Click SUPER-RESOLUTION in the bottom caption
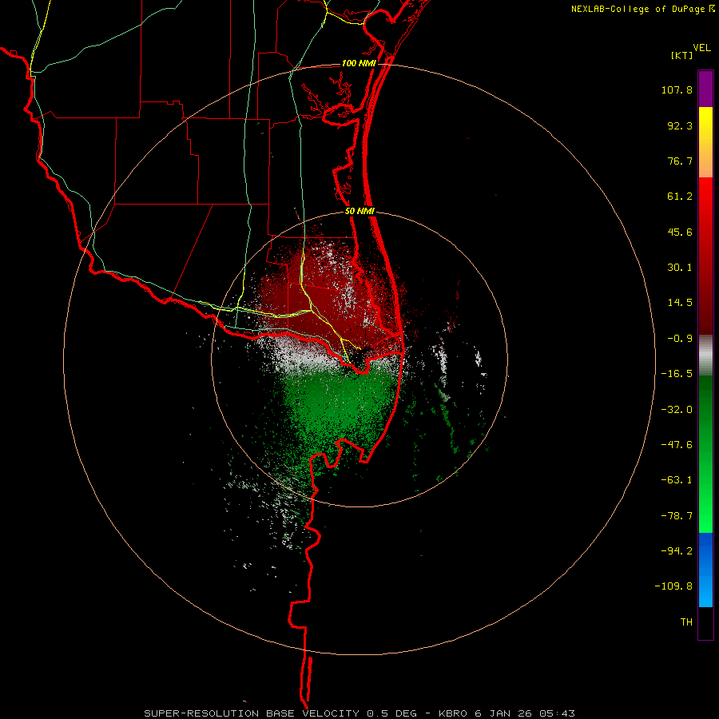The height and width of the screenshot is (719, 719). click(203, 713)
